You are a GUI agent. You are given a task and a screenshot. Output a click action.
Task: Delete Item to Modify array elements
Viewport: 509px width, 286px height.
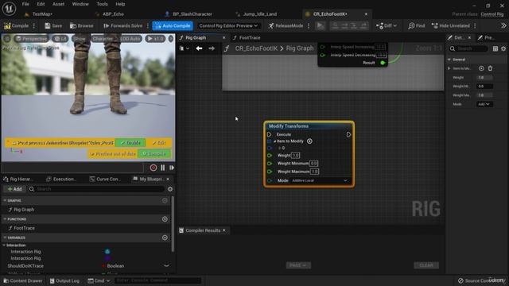click(490, 68)
